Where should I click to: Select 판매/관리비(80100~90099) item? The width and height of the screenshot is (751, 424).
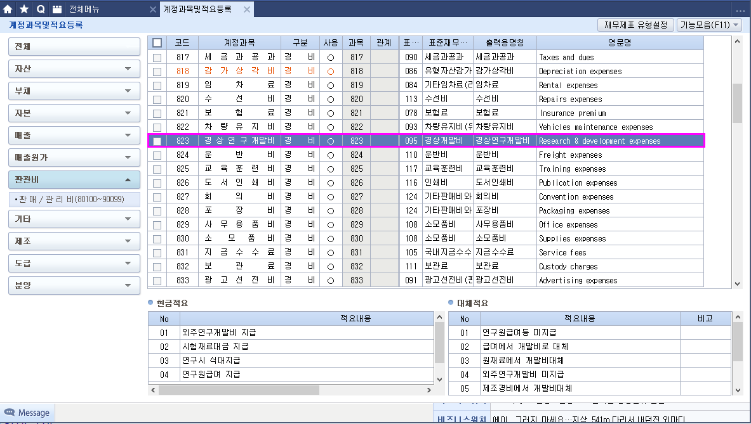[x=74, y=200]
